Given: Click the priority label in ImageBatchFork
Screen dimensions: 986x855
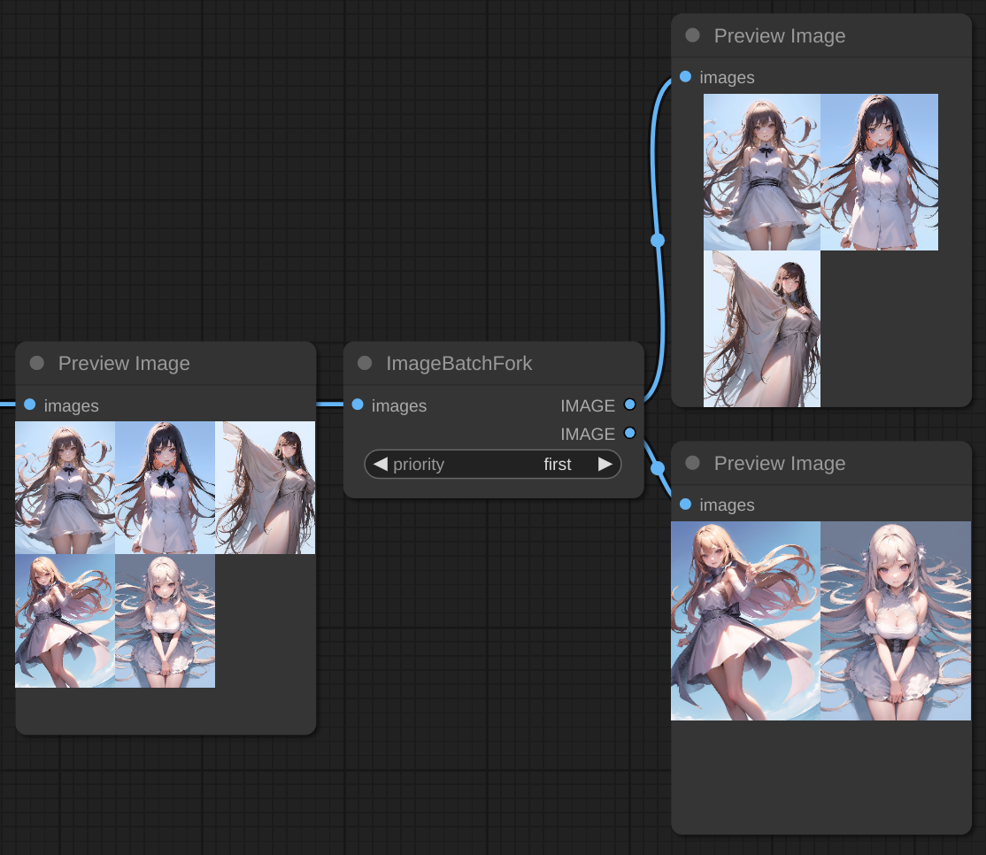Looking at the screenshot, I should (x=419, y=464).
